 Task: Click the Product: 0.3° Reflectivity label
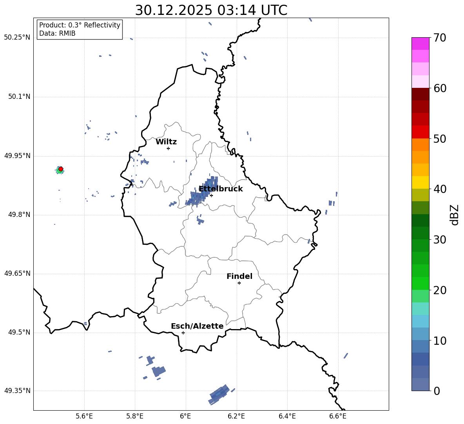80,25
